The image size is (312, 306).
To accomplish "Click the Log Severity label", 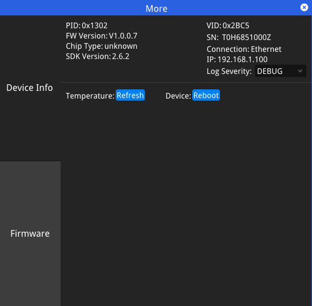I will click(229, 71).
